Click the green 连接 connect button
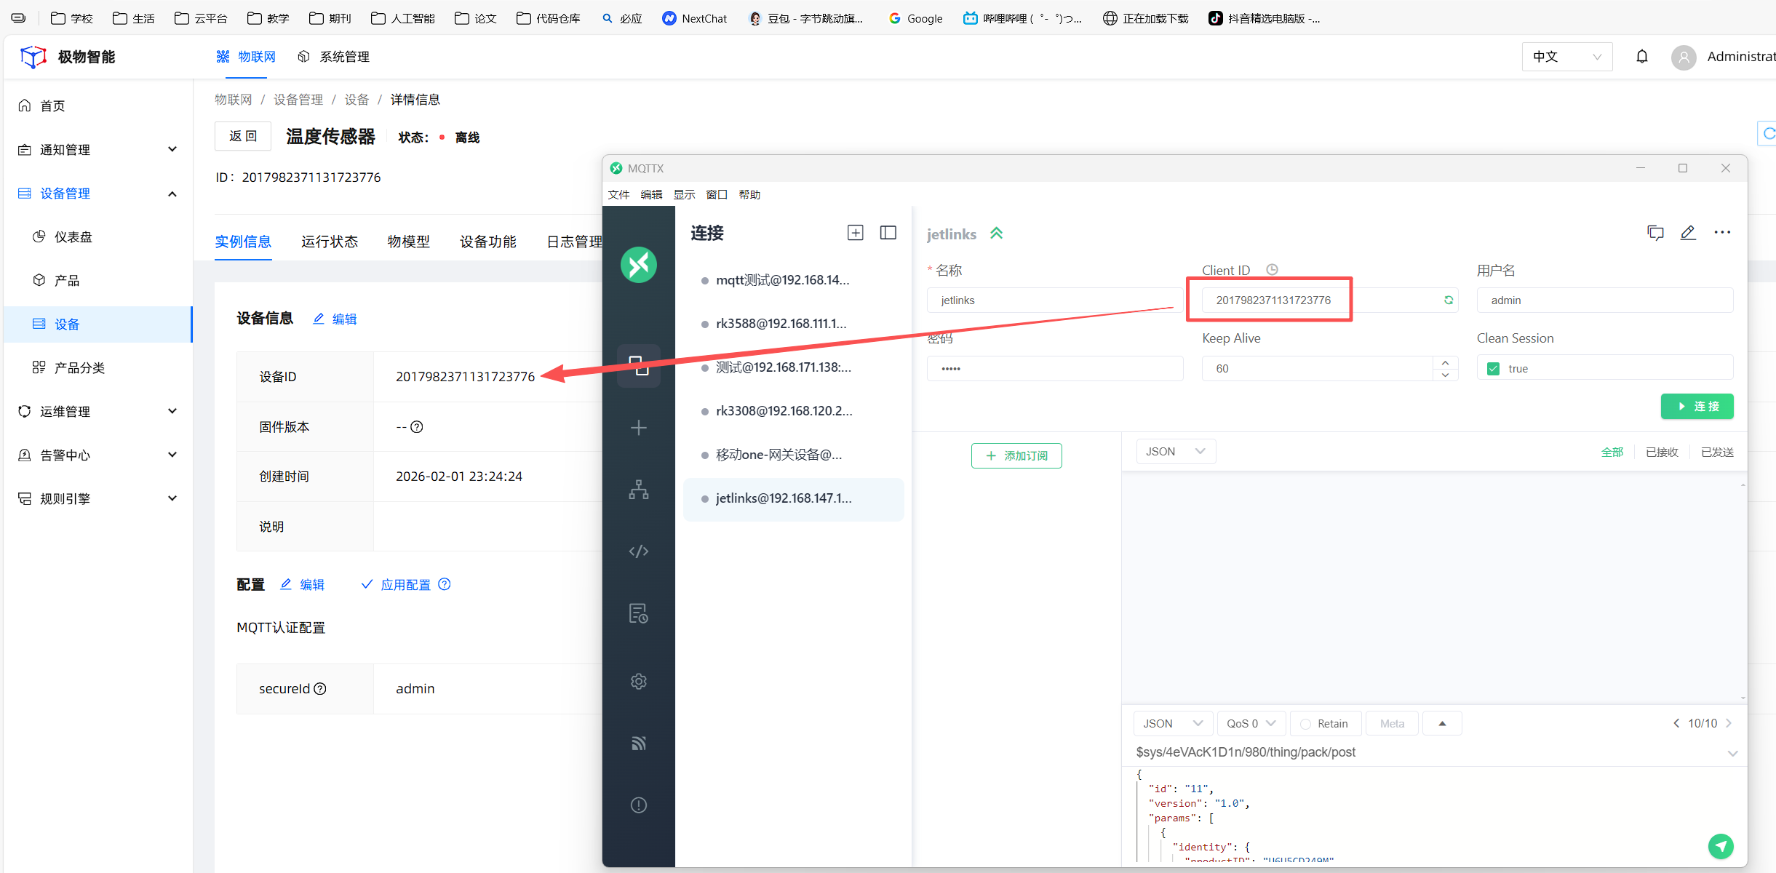 1697,407
